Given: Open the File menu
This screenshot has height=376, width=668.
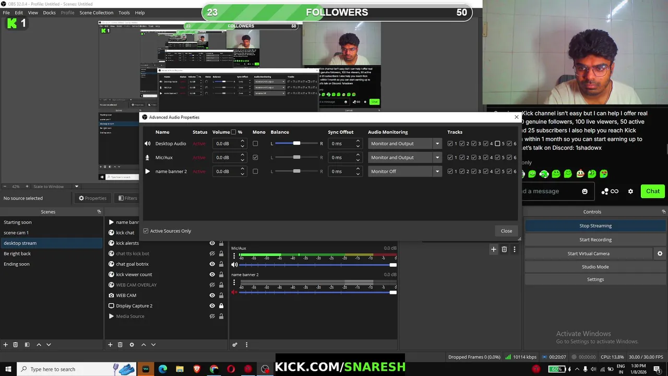Looking at the screenshot, I should pos(6,13).
